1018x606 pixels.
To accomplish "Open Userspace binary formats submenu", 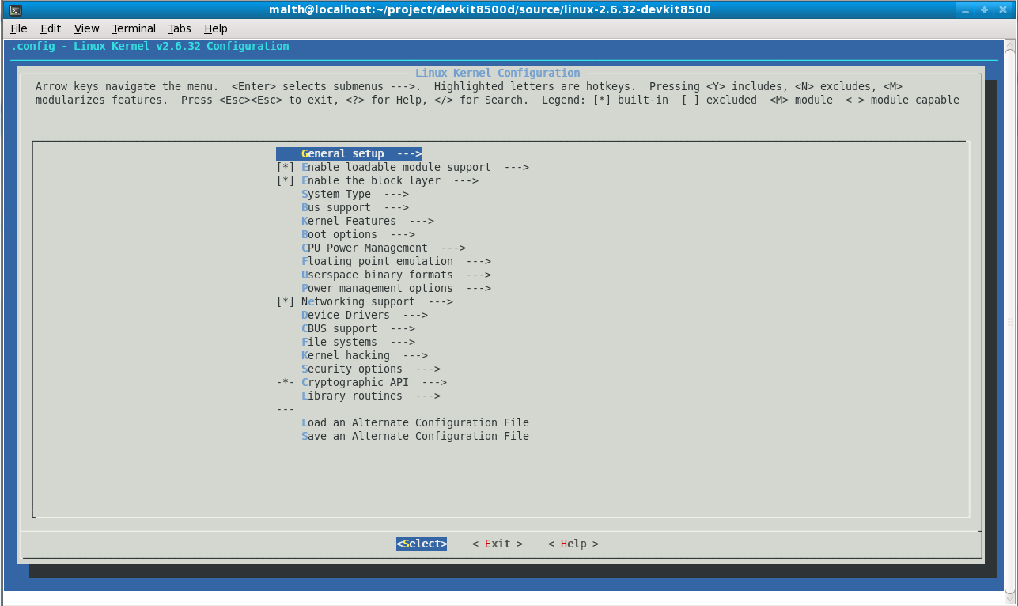I will pyautogui.click(x=396, y=275).
